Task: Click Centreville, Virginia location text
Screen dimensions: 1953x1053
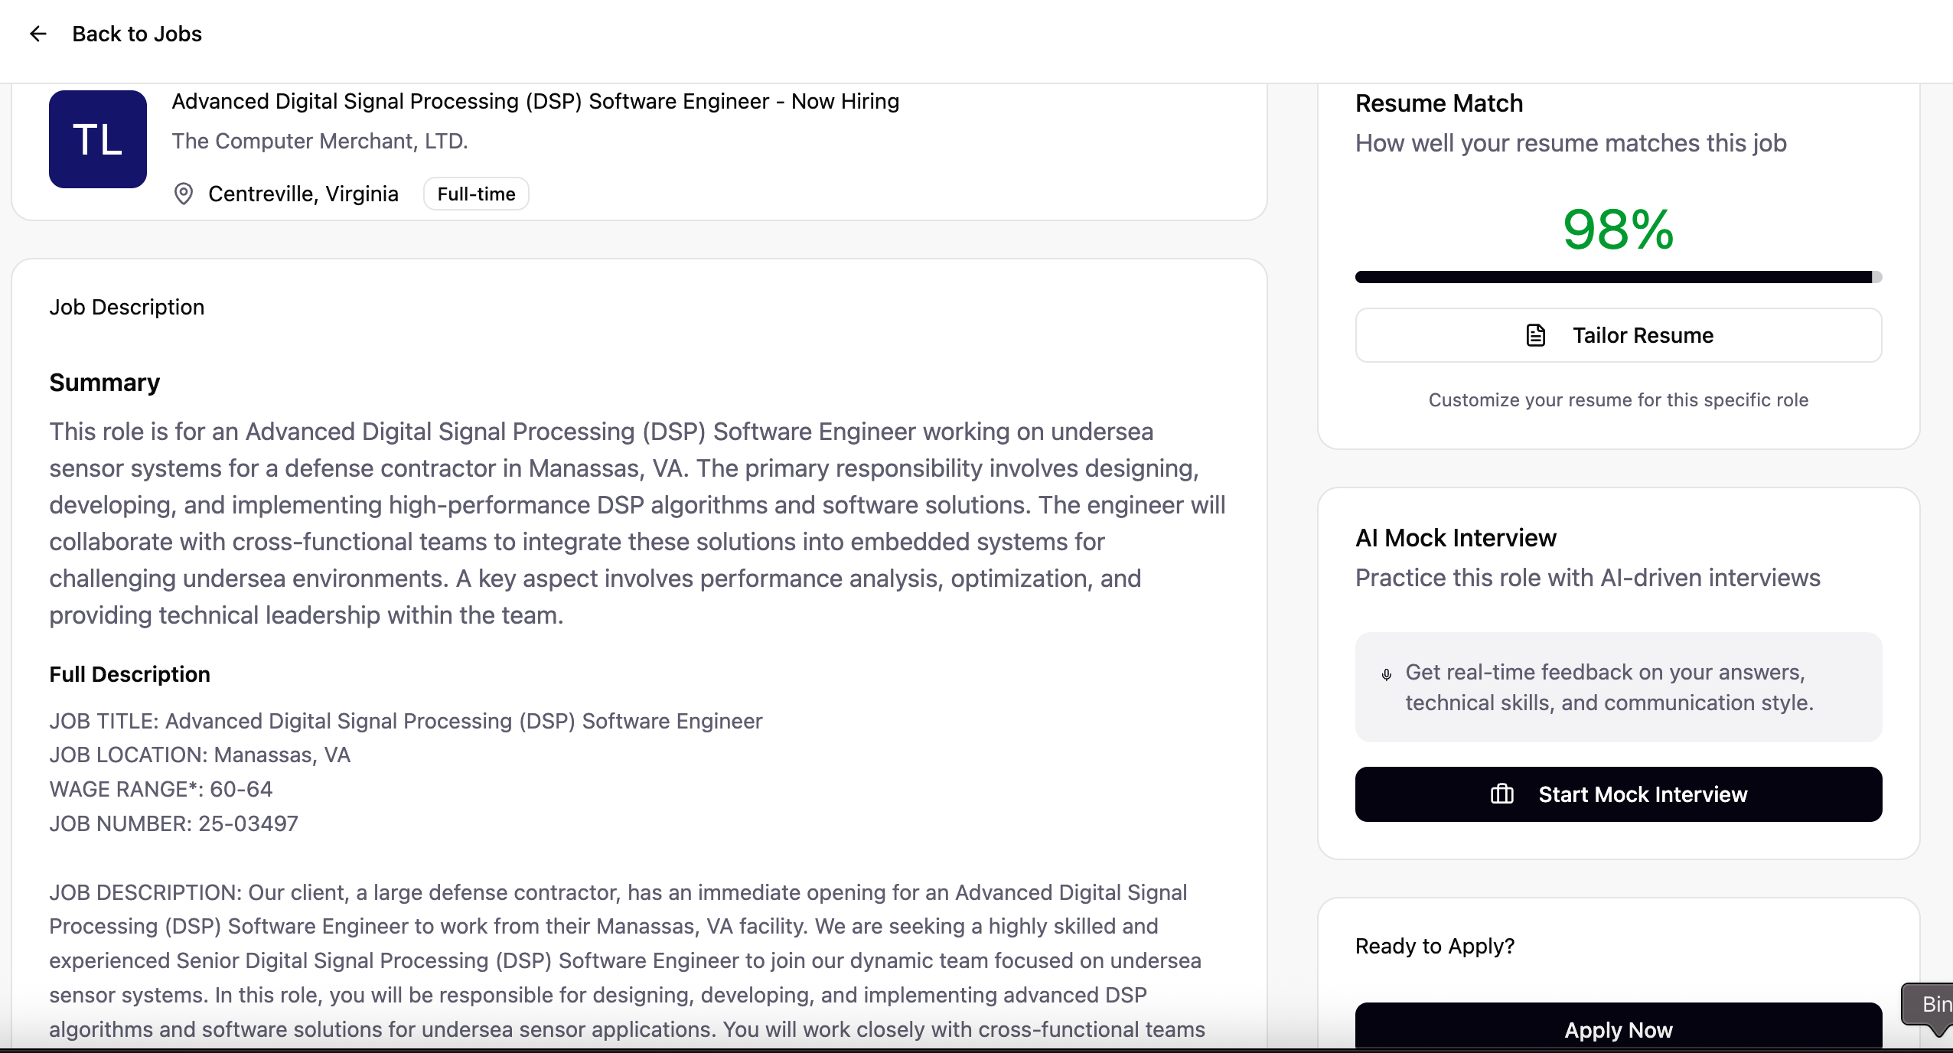Action: 303,194
